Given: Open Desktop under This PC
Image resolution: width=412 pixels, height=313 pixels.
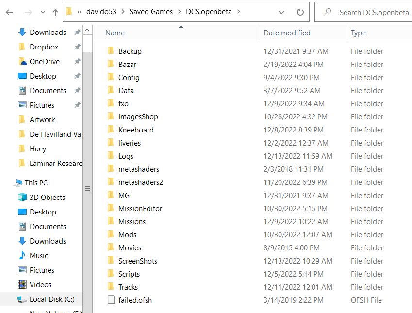Looking at the screenshot, I should coord(43,212).
